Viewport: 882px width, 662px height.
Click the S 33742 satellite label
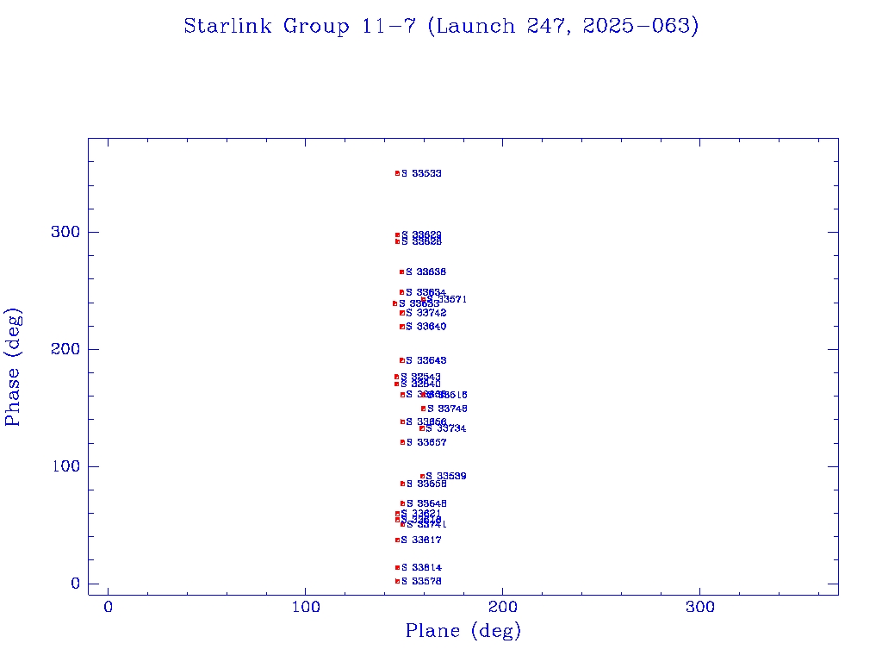point(426,313)
